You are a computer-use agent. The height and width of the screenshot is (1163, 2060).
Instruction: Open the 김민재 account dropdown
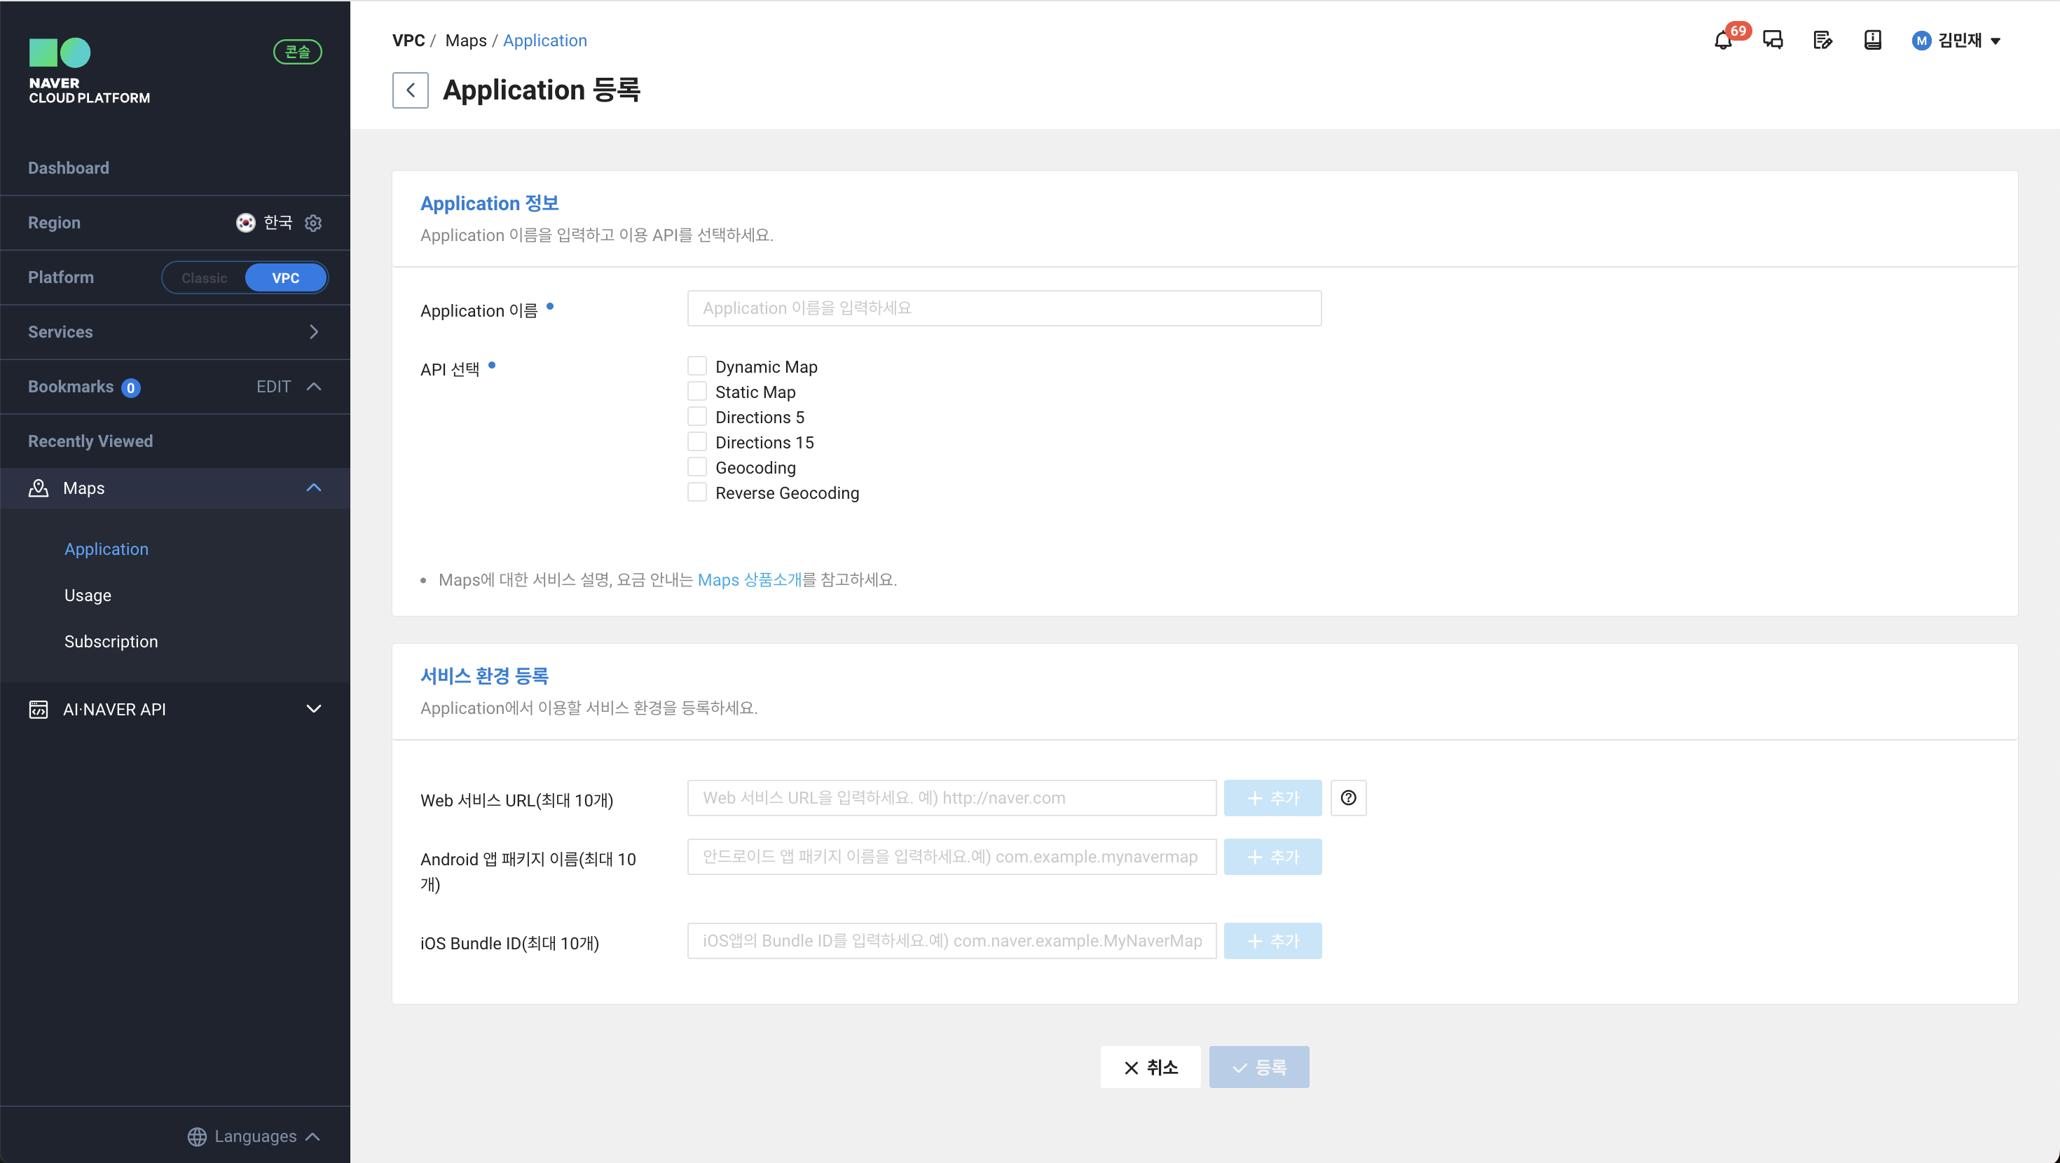pos(1957,41)
